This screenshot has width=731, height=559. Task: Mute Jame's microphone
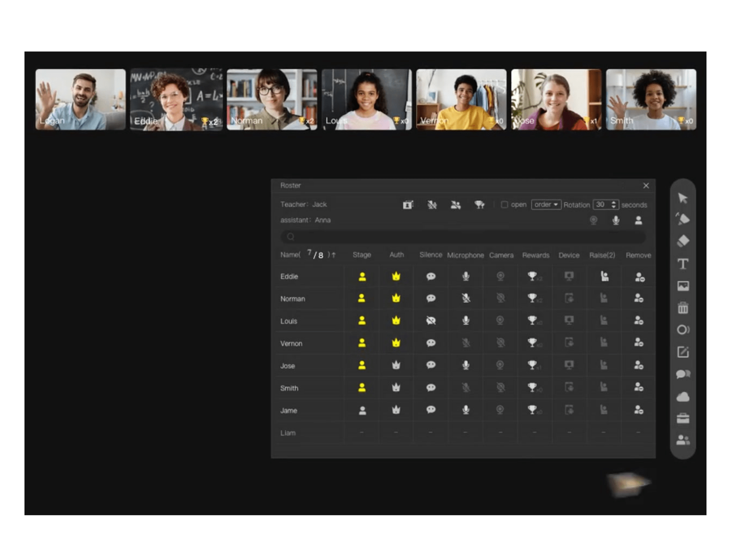pyautogui.click(x=466, y=410)
